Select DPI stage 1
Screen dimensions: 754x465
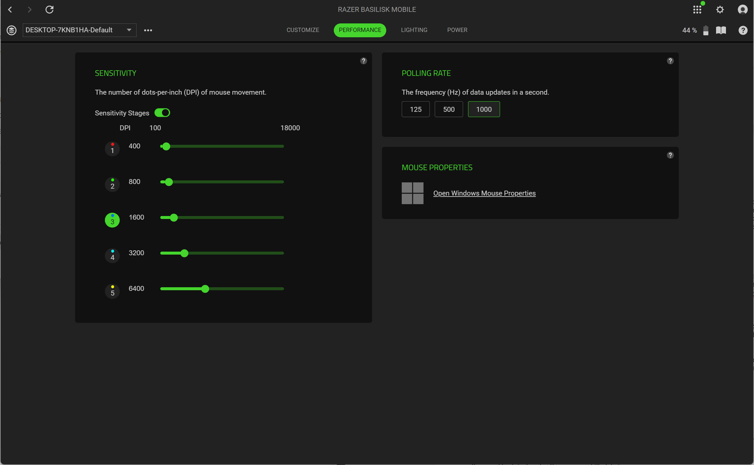tap(112, 149)
